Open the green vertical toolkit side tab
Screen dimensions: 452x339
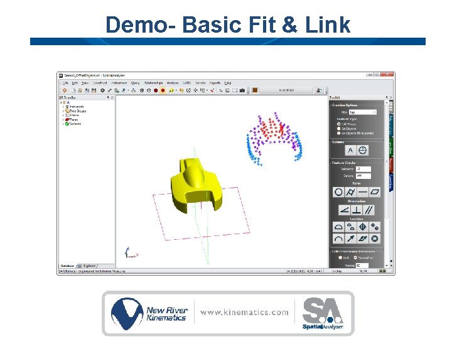391,147
